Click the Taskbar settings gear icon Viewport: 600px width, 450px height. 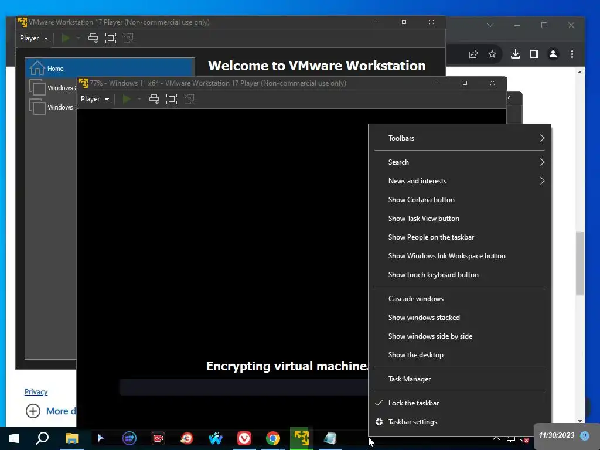pos(379,422)
